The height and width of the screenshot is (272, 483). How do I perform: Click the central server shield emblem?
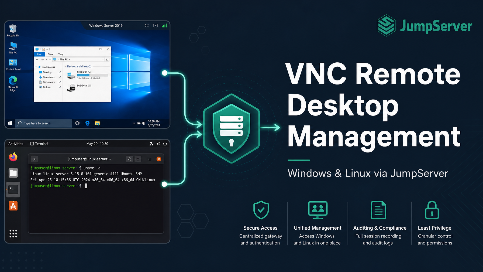point(231,128)
